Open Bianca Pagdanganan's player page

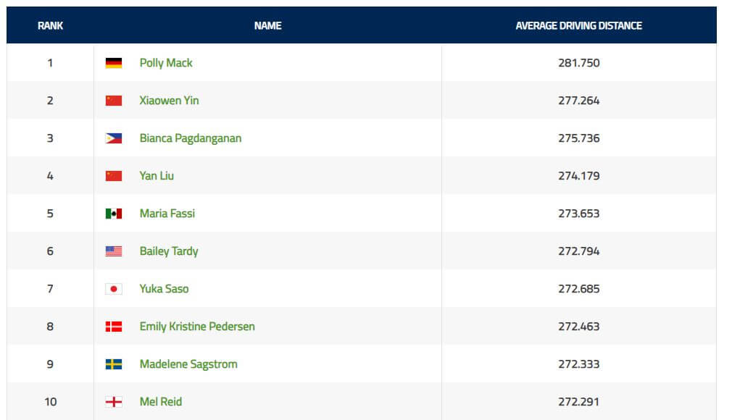[x=191, y=138]
